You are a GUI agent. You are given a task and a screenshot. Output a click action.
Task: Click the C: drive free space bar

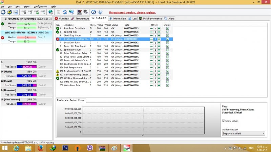26,67
